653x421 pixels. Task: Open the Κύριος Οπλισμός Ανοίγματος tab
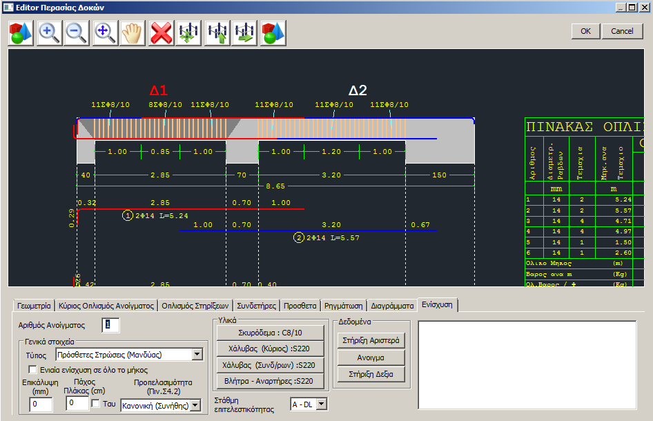click(106, 306)
